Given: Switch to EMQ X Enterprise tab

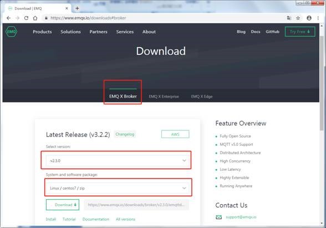Looking at the screenshot, I should click(x=164, y=97).
